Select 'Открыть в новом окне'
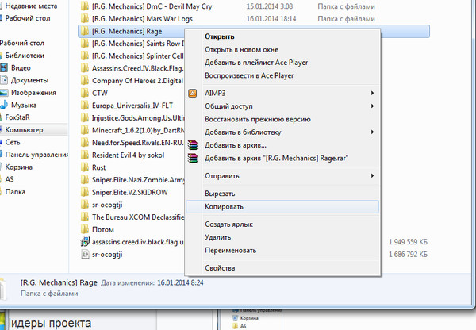Viewport: 476px width, 330px height. 241,49
